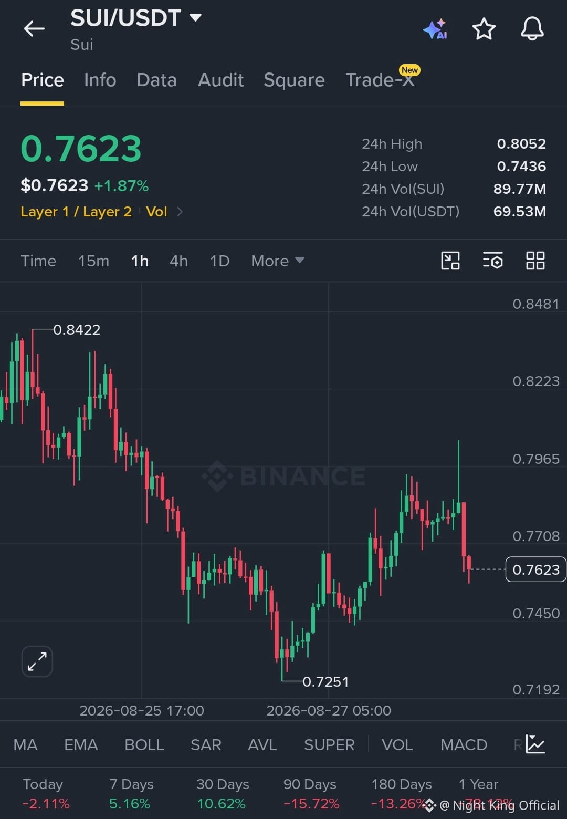Open the Trade-X tab

[380, 80]
